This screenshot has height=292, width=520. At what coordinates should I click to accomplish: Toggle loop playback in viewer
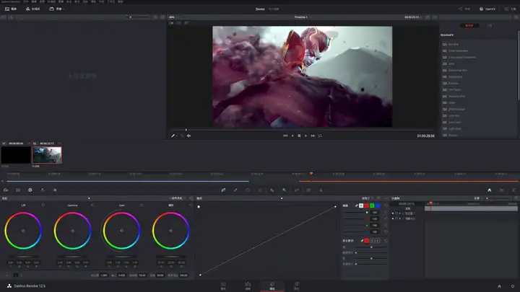click(x=320, y=136)
